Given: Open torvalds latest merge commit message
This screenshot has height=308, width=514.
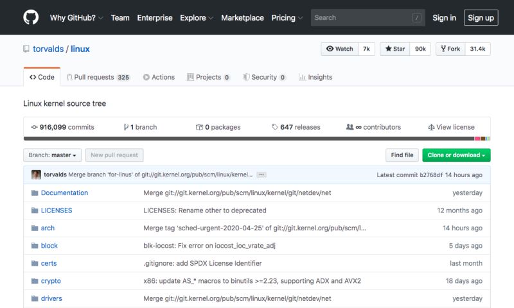Looking at the screenshot, I should click(160, 175).
